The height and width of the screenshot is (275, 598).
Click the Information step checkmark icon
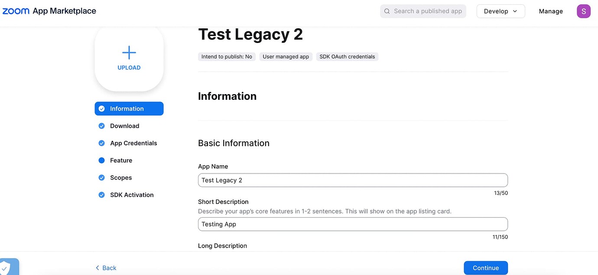click(x=102, y=109)
